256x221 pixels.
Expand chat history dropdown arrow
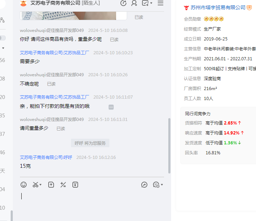coord(162,184)
